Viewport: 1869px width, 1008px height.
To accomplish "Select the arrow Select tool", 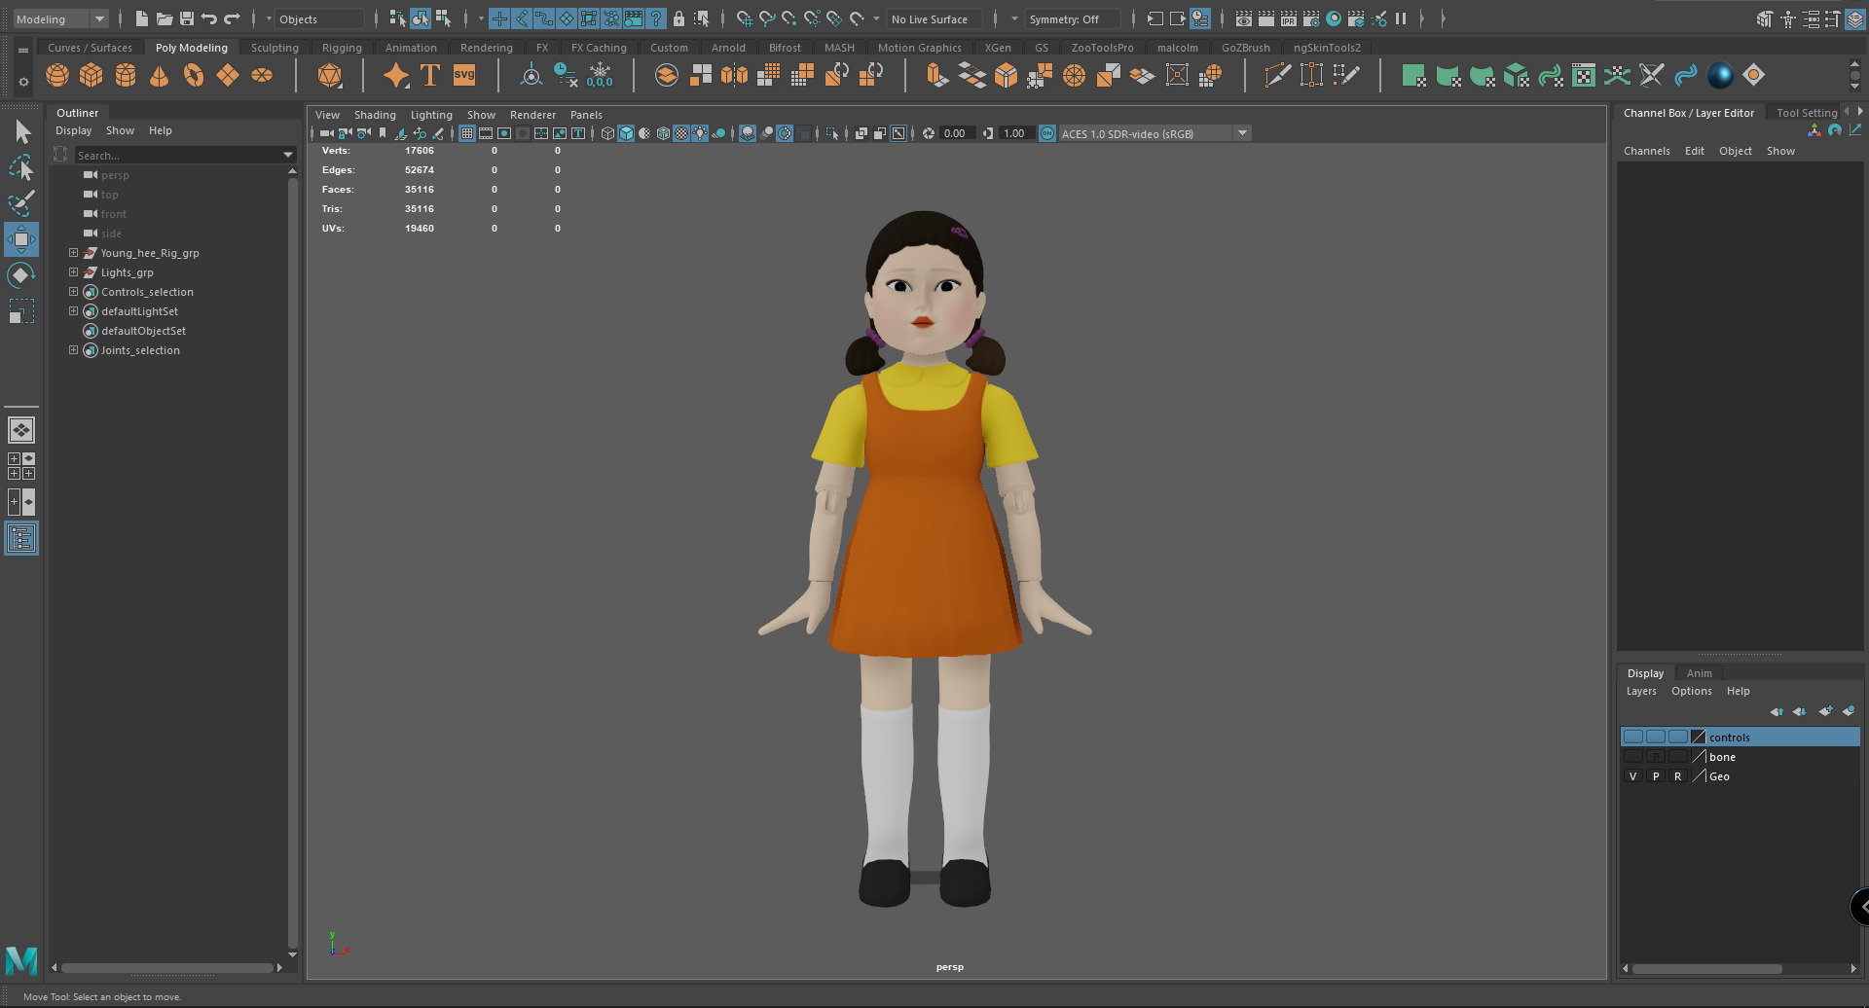I will click(21, 131).
